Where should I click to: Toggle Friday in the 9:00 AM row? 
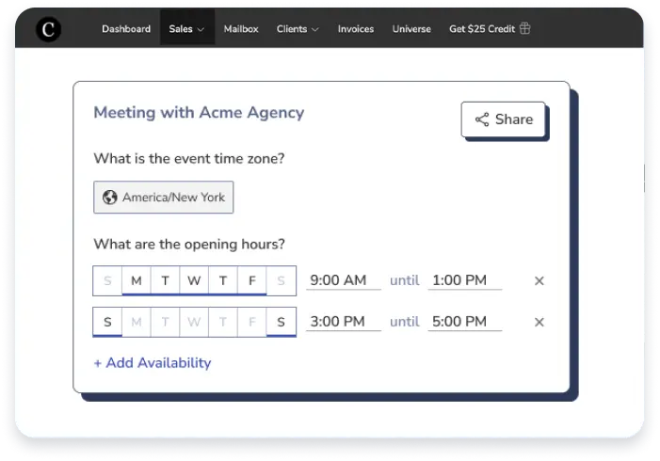(x=251, y=280)
